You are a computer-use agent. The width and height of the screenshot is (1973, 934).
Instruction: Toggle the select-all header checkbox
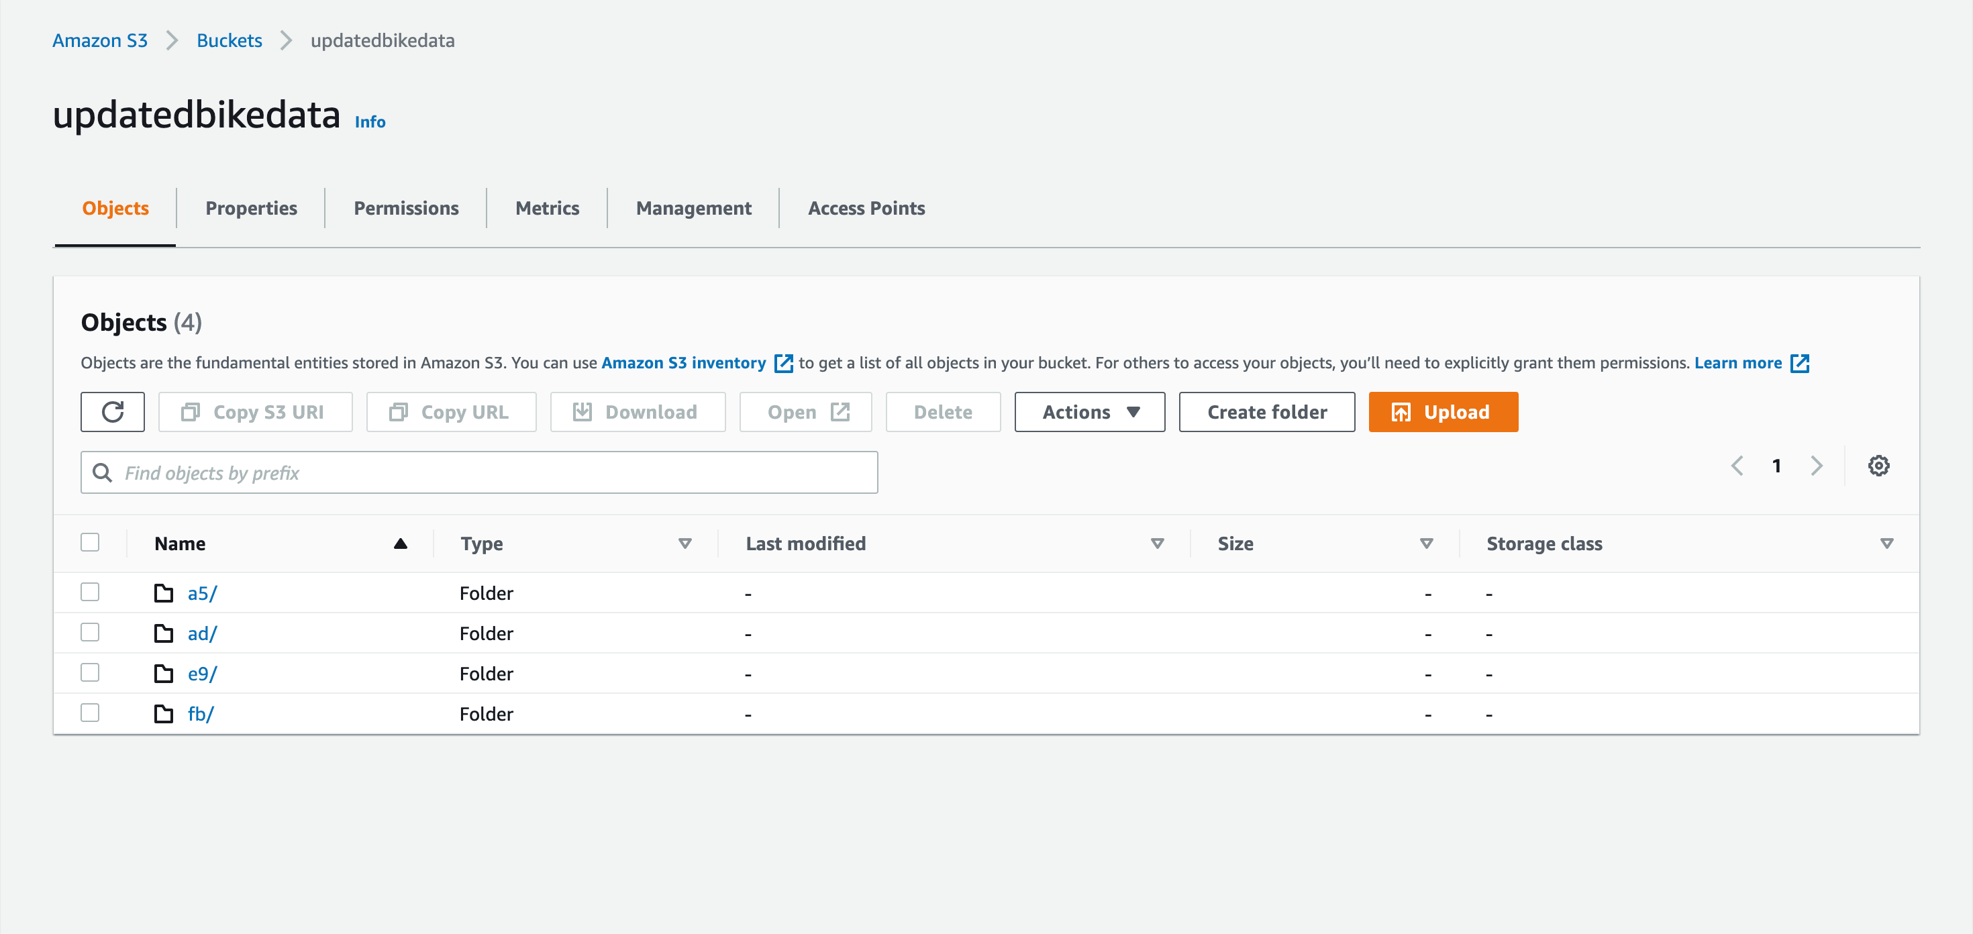point(91,542)
